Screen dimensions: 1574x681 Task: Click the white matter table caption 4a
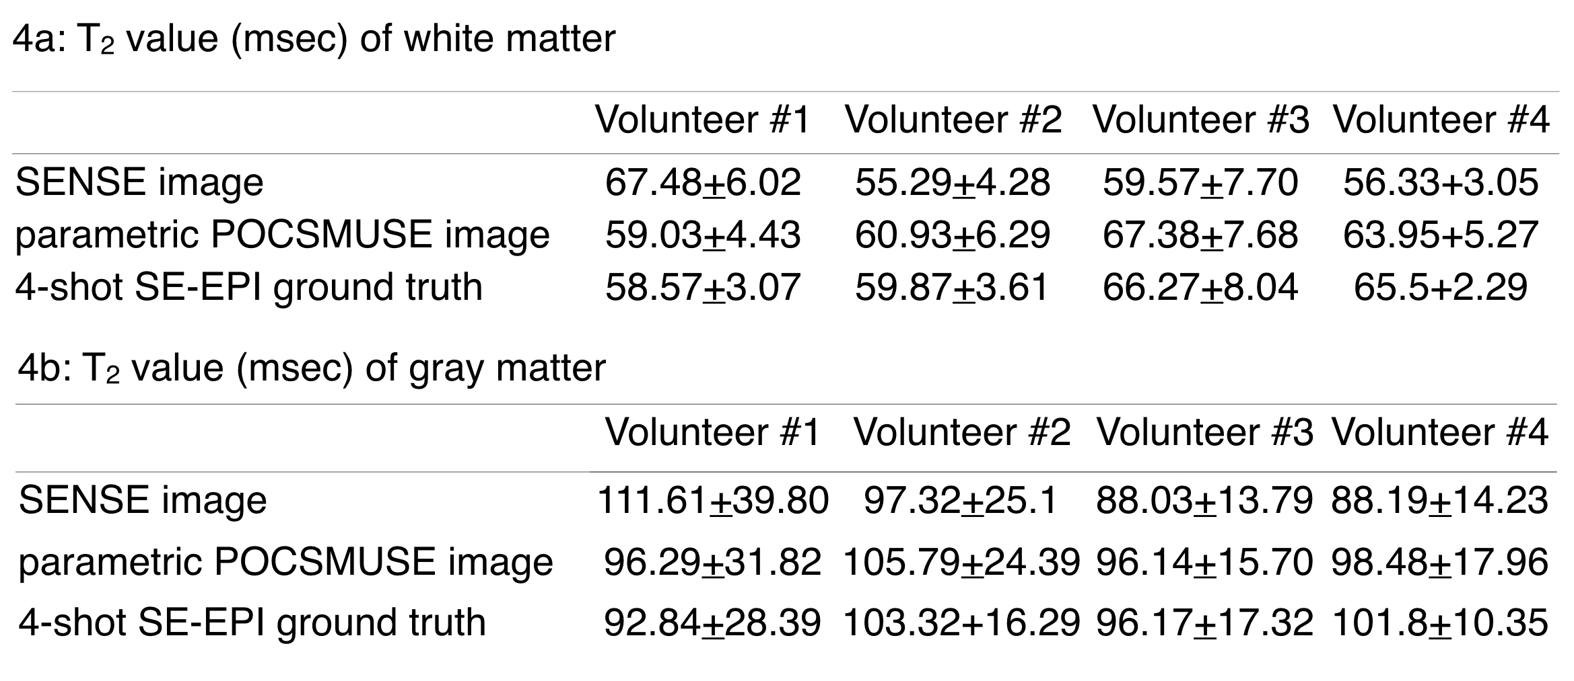click(314, 39)
